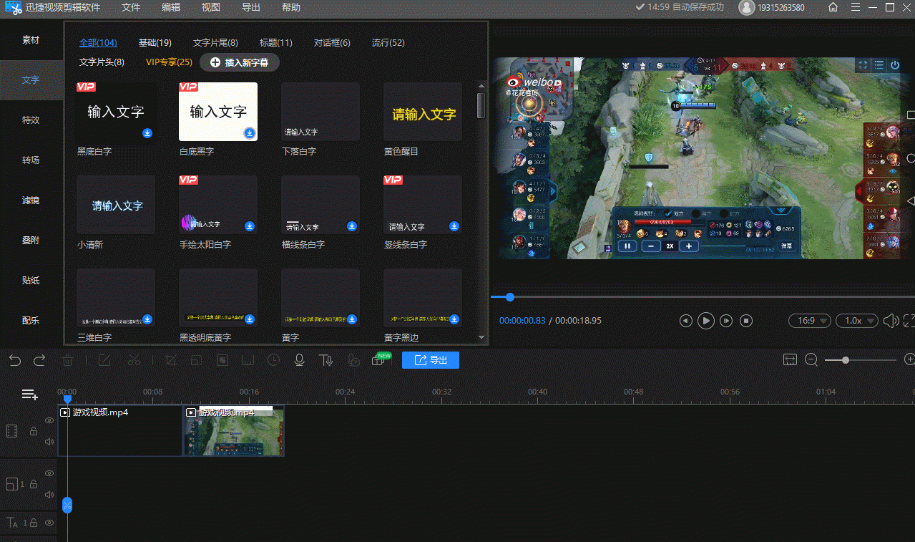Click the microphone voice-over icon
The image size is (915, 542).
coord(300,360)
